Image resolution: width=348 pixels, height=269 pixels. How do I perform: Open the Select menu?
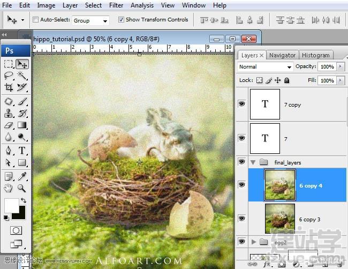[x=93, y=5]
